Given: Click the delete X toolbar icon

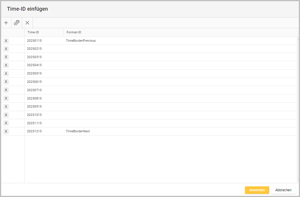Looking at the screenshot, I should (27, 23).
